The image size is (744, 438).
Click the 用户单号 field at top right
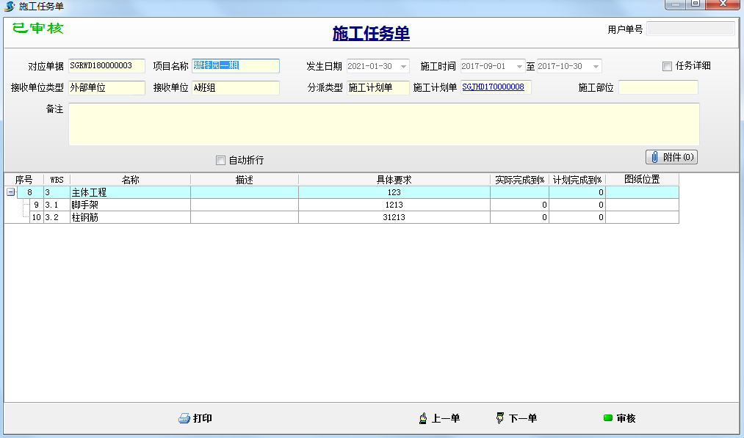click(x=690, y=28)
